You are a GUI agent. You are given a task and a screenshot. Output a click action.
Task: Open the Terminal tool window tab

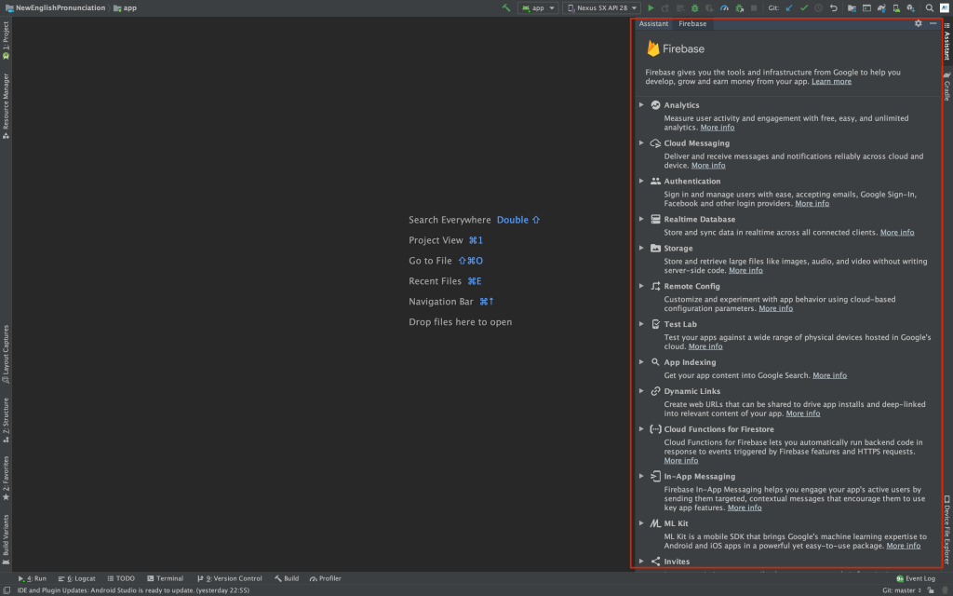[165, 578]
